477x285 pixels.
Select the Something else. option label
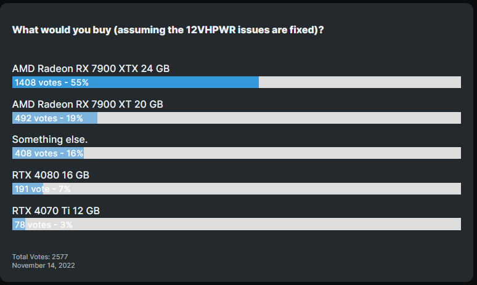pos(50,140)
